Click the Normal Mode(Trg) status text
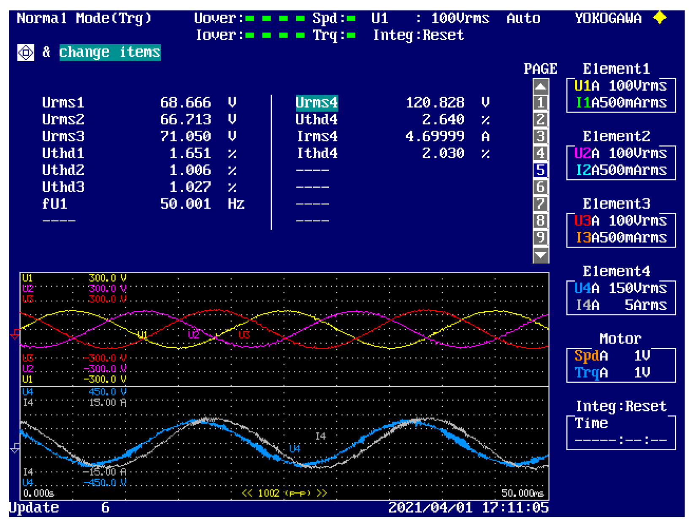This screenshot has width=693, height=527. coord(84,19)
